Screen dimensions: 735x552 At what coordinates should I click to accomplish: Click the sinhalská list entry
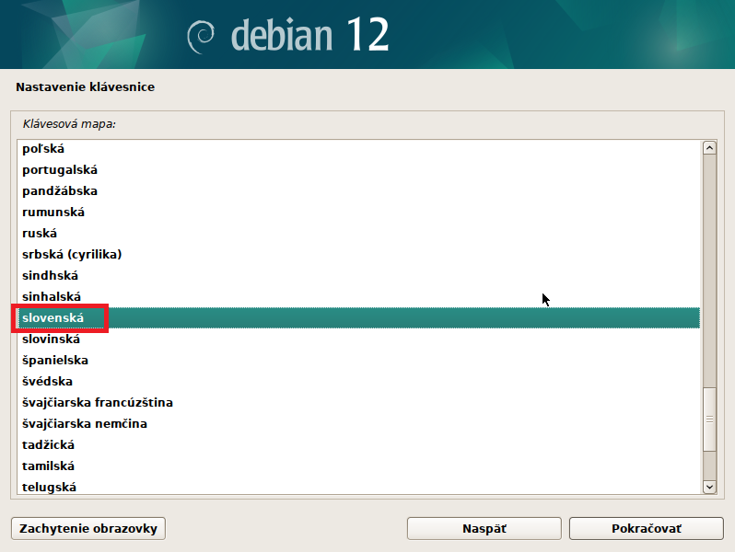pyautogui.click(x=52, y=297)
